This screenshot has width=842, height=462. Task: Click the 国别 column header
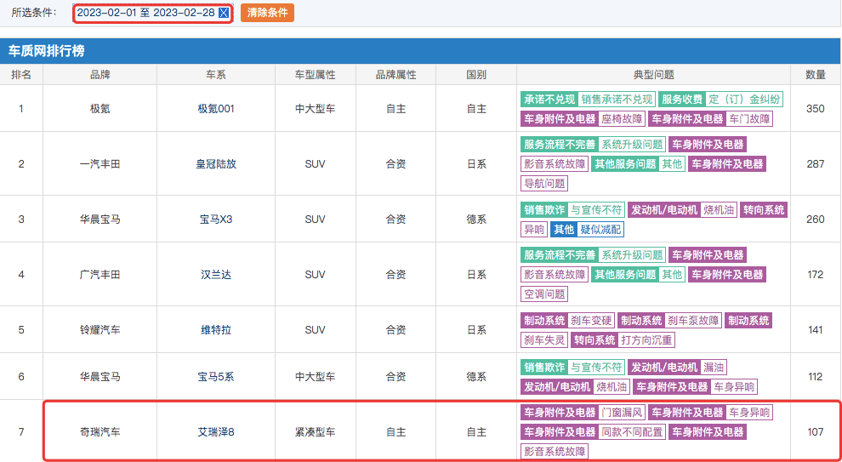(x=476, y=75)
